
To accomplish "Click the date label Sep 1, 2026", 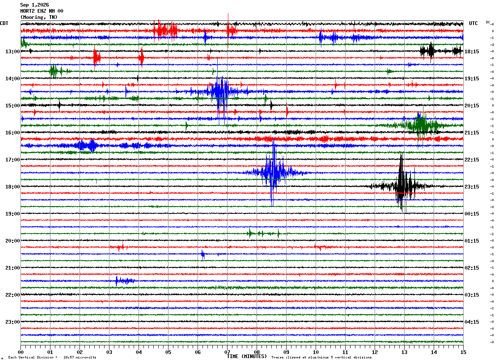I will [x=34, y=5].
